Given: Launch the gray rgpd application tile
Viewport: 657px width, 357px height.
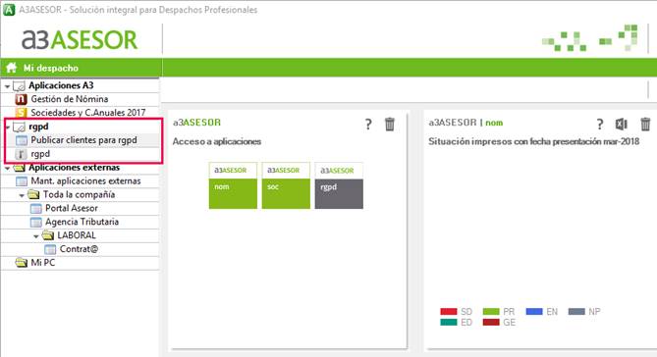Looking at the screenshot, I should coord(339,185).
